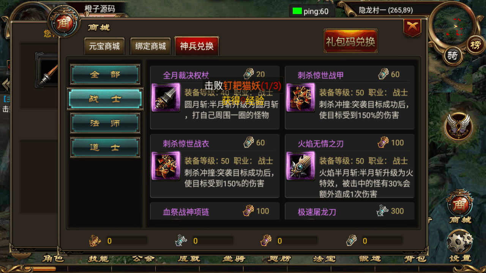The width and height of the screenshot is (486, 273).
Task: Select the 刺杀惊世战甲 armor icon
Action: pos(300,98)
